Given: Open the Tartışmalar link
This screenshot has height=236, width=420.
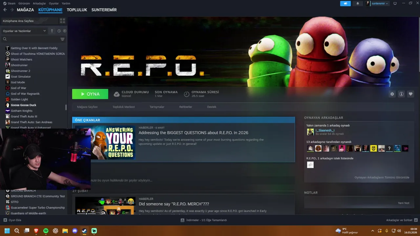Looking at the screenshot, I should (x=157, y=107).
